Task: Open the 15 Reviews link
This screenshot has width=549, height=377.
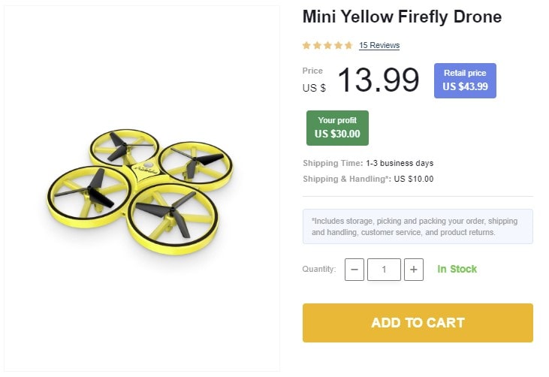Action: (x=379, y=45)
